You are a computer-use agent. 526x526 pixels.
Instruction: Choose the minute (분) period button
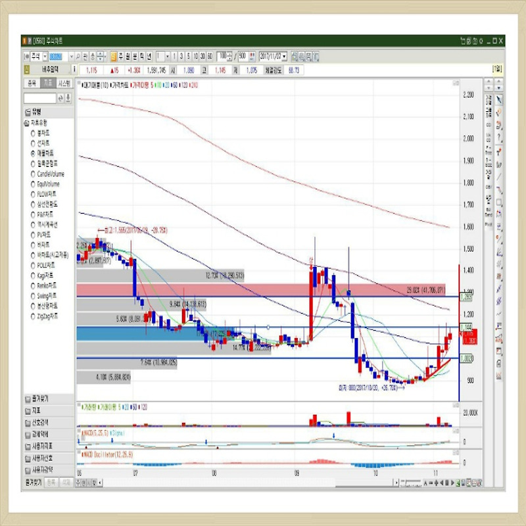click(135, 57)
